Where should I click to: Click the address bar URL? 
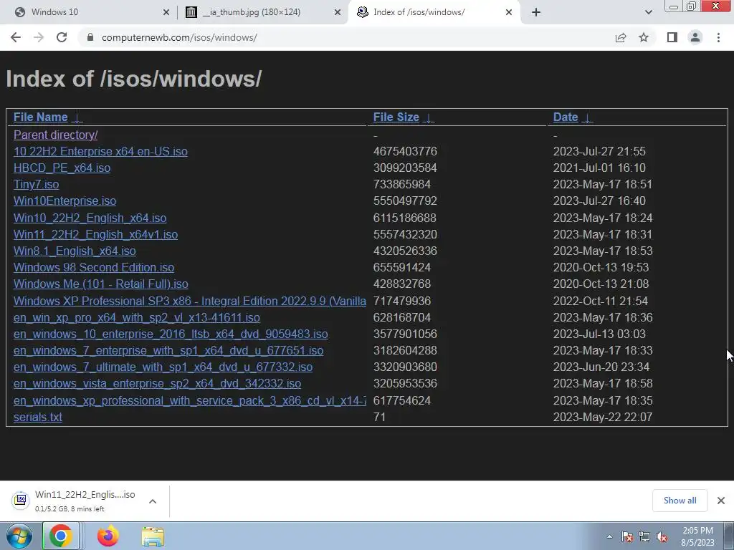pos(179,37)
